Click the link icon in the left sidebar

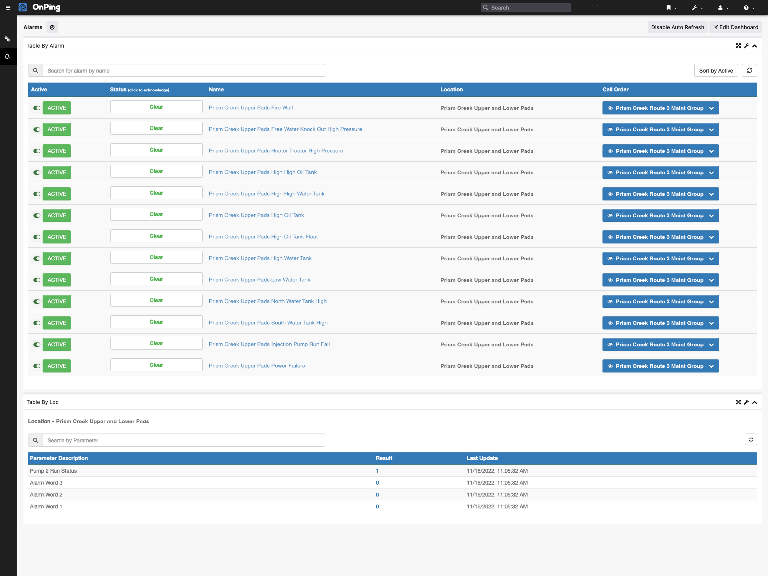(x=8, y=39)
